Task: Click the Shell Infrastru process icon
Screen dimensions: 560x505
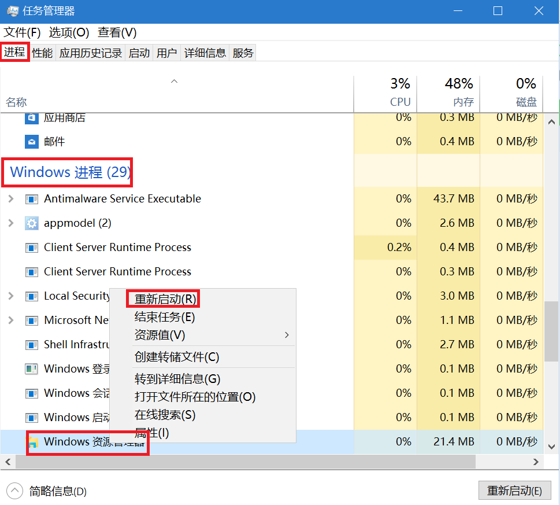Action: [31, 345]
